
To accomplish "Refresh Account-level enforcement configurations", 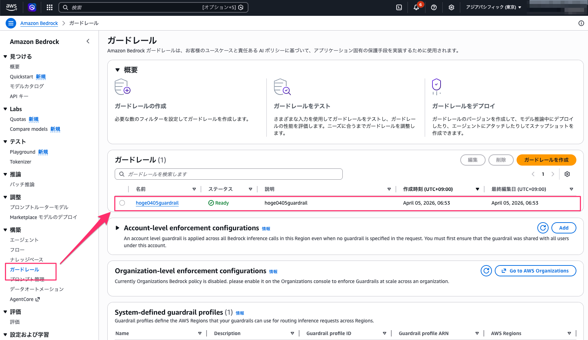I will point(543,228).
